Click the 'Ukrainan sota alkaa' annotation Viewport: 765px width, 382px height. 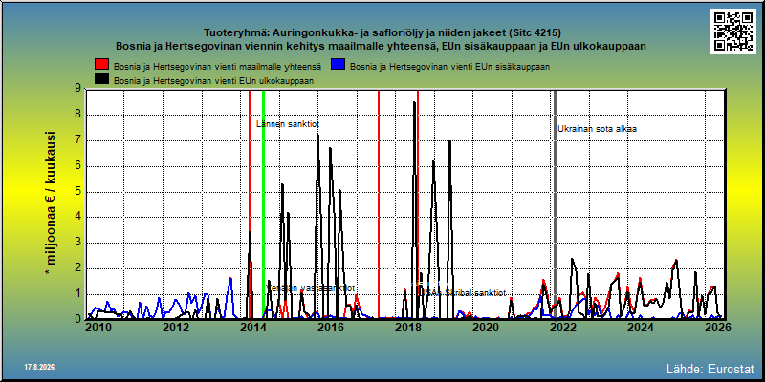[597, 129]
